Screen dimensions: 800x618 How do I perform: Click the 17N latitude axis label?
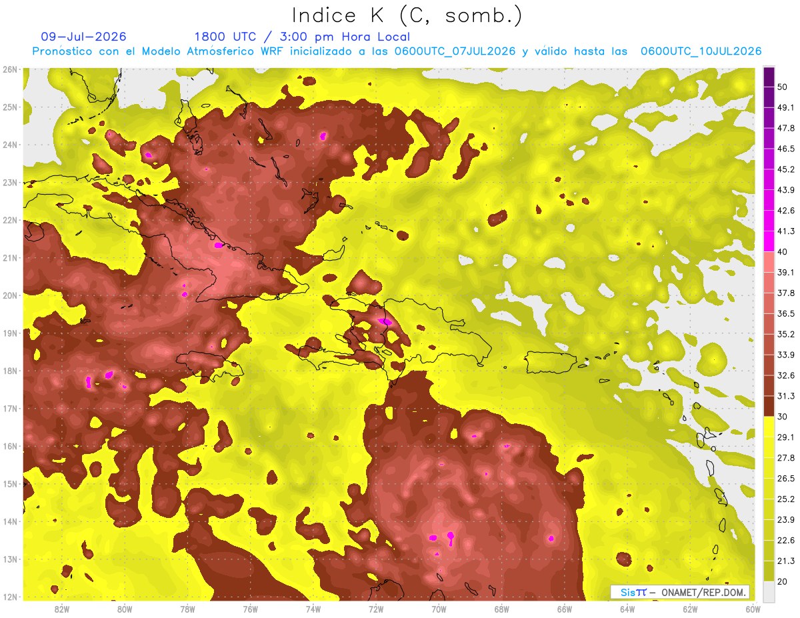coord(9,409)
